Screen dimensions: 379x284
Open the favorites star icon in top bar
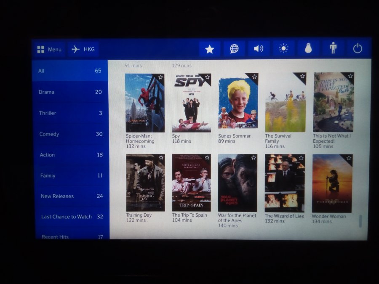point(209,49)
